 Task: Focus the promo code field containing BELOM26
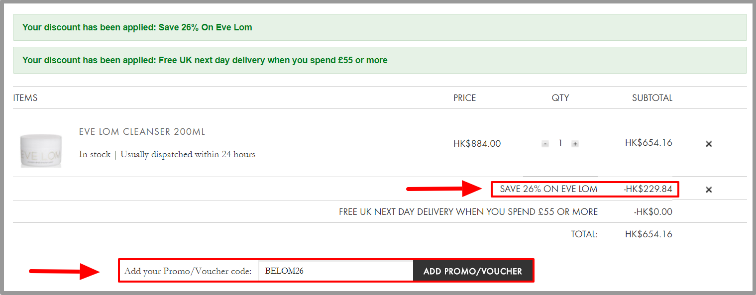tap(336, 271)
